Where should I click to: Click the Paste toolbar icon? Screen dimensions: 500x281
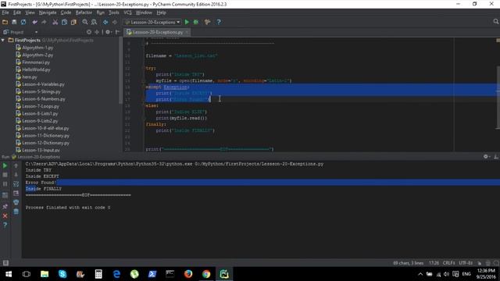click(x=73, y=22)
